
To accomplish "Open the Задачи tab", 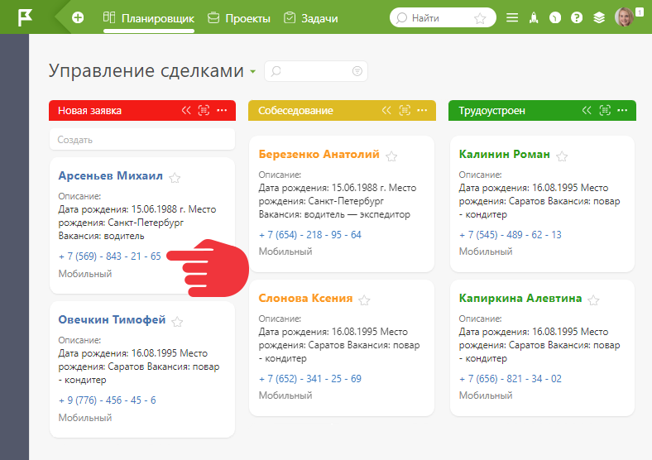I will click(x=310, y=18).
